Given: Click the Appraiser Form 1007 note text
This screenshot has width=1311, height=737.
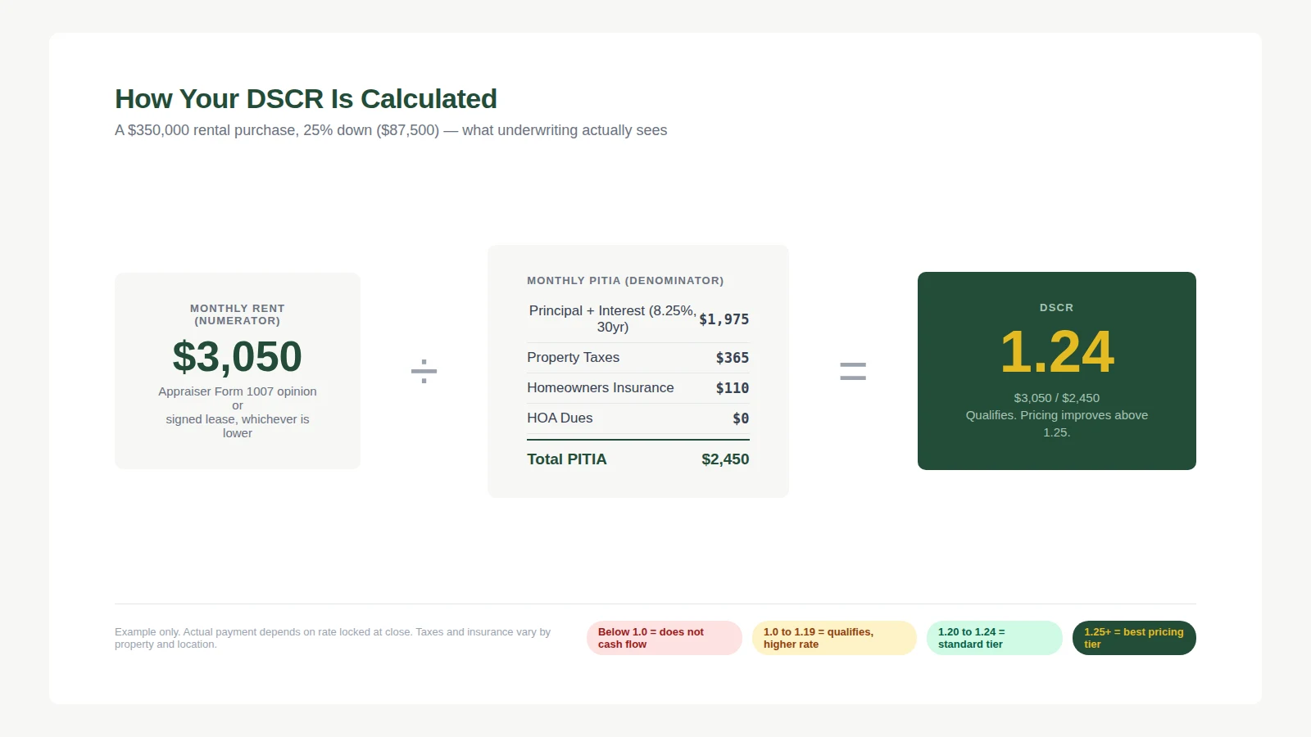Looking at the screenshot, I should coord(238,412).
